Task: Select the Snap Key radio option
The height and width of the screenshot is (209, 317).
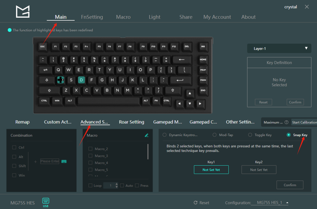Action: (289, 135)
